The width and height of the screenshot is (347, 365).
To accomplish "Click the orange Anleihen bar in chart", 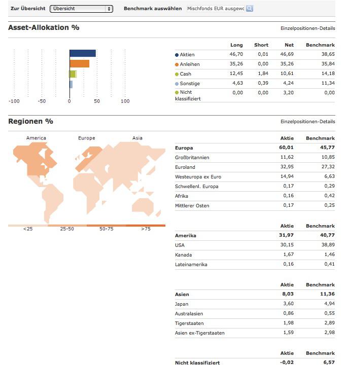I will click(x=80, y=63).
